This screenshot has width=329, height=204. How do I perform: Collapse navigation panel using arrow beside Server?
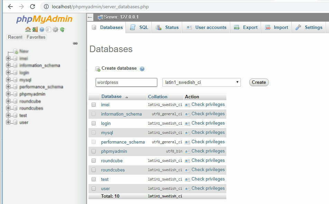pos(90,17)
